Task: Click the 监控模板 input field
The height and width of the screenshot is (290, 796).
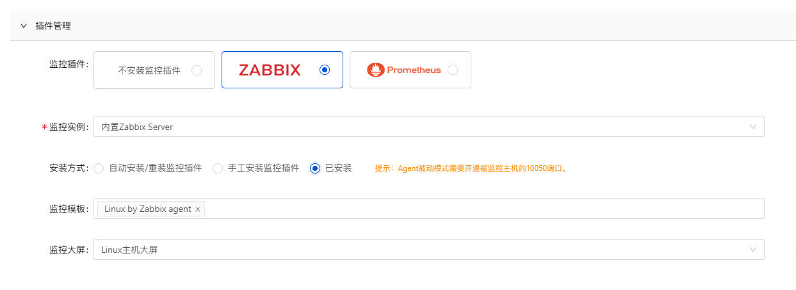Action: (x=480, y=209)
